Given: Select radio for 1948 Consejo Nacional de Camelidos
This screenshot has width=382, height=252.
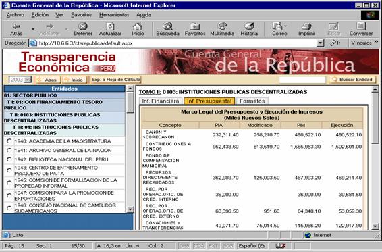Looking at the screenshot, I should 9,208.
